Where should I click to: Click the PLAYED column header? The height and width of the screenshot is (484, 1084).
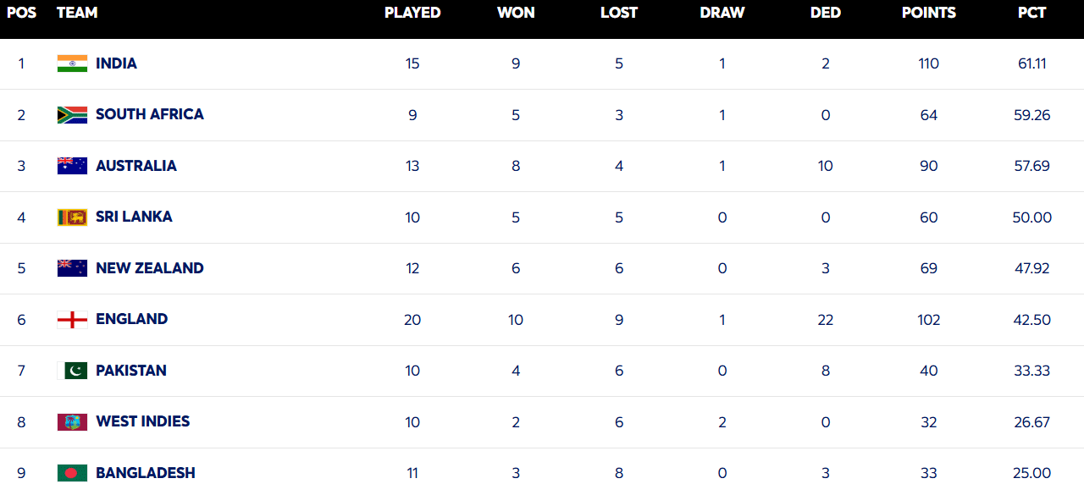tap(412, 13)
